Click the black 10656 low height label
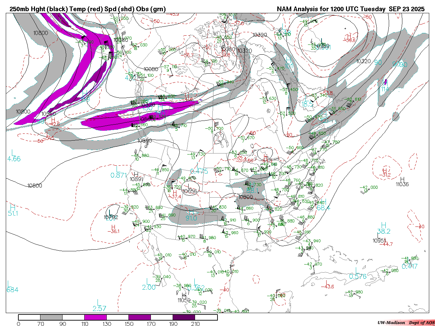 point(190,191)
